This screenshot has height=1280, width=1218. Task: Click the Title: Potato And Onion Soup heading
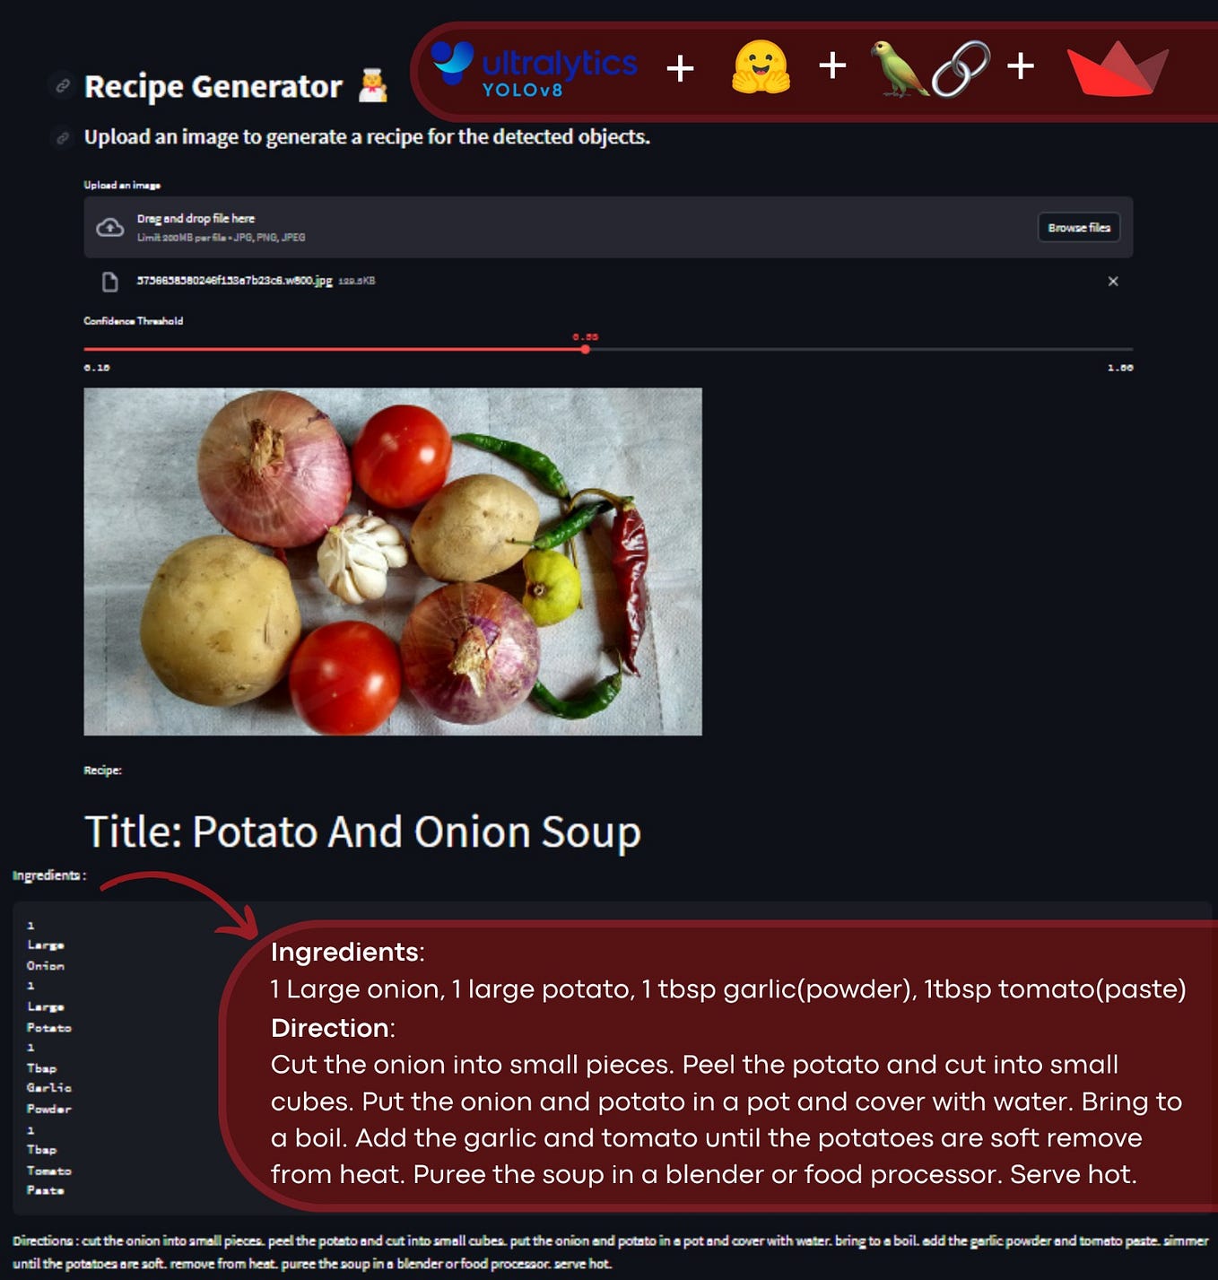tap(362, 832)
